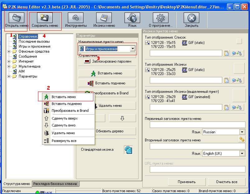
Task: Focus the Вторичный заголовок пункта меню field
Action: 198,146
